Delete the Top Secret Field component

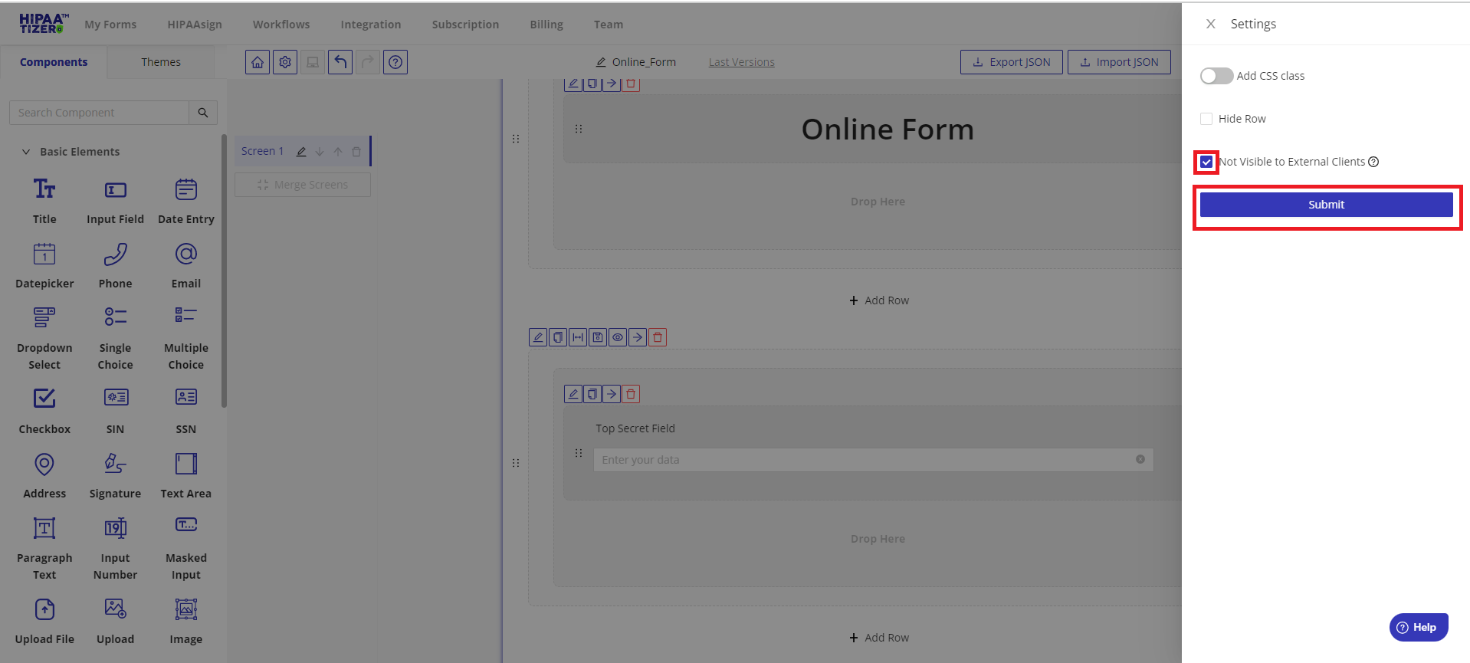(x=631, y=394)
